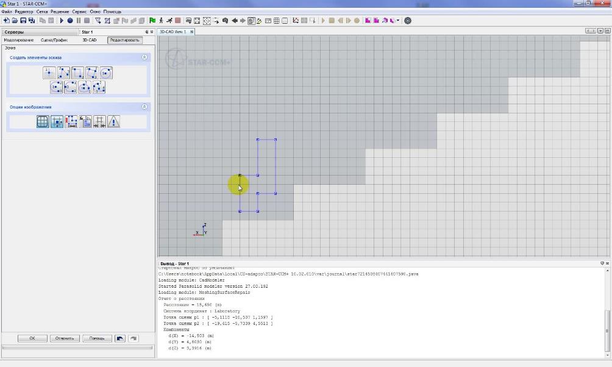Screen dimensions: 612x367
Task: Select the create point sketch tool
Action: click(x=50, y=73)
